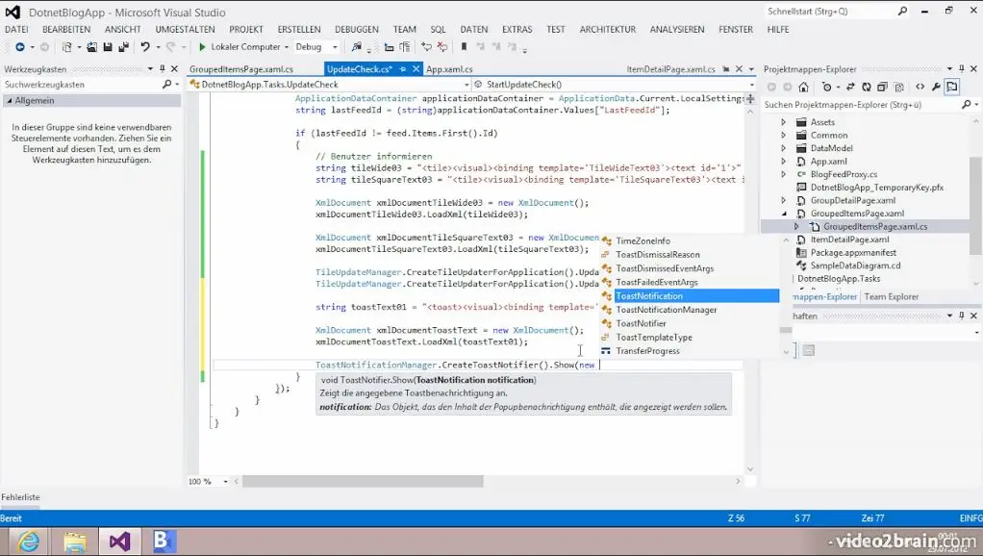983x556 pixels.
Task: Switch to the GroupedItemsPage.xaml.cs tab
Action: pyautogui.click(x=241, y=69)
